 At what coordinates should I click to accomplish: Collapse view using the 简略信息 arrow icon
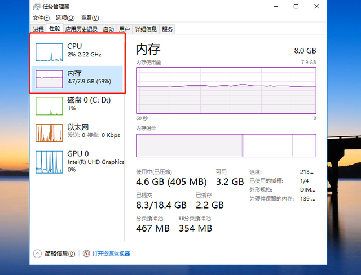(x=37, y=254)
